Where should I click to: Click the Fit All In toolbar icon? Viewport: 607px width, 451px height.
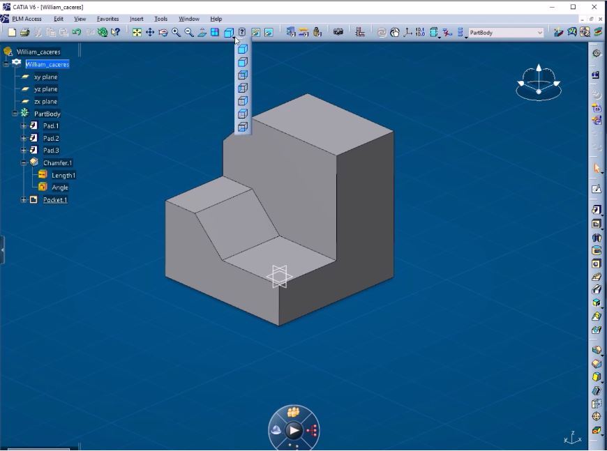pyautogui.click(x=137, y=32)
